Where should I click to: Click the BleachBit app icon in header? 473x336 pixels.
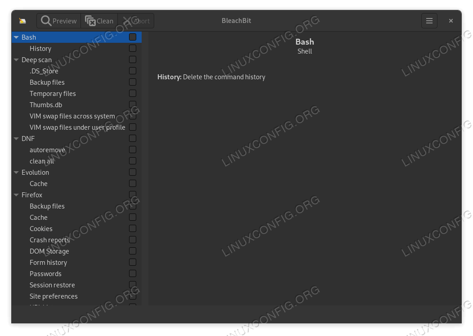tap(22, 21)
